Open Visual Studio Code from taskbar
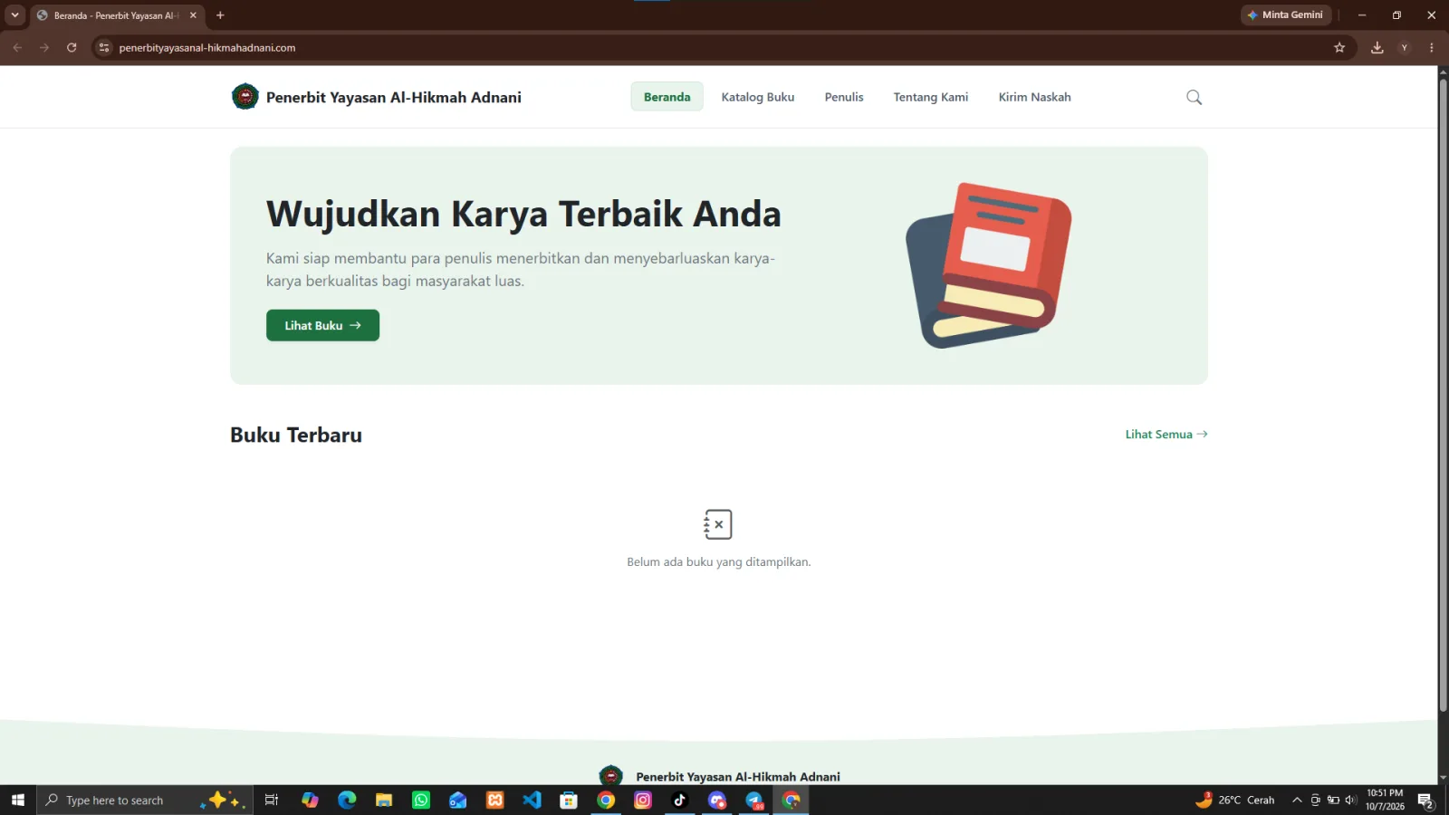This screenshot has width=1449, height=815. click(x=532, y=800)
